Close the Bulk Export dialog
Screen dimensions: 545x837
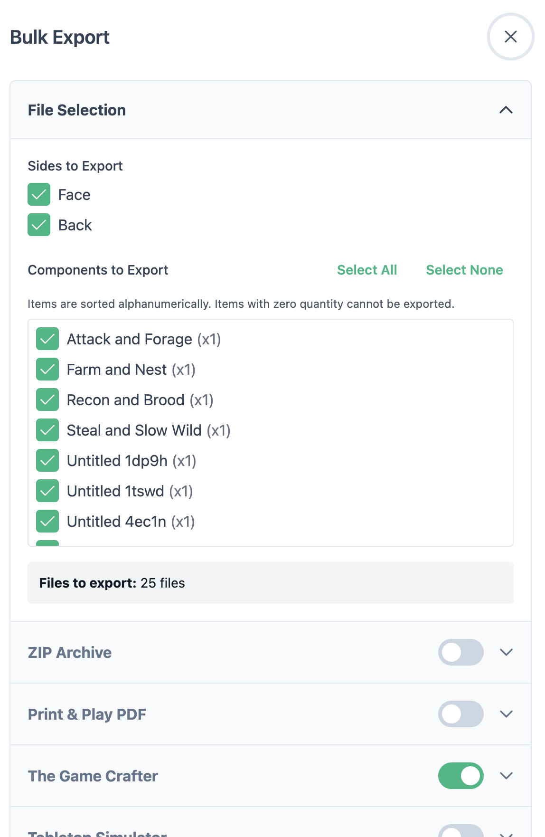click(510, 37)
